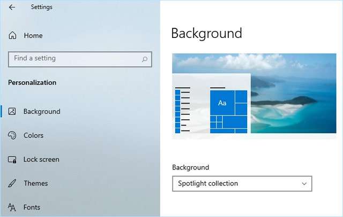Go to Colors settings

(33, 135)
